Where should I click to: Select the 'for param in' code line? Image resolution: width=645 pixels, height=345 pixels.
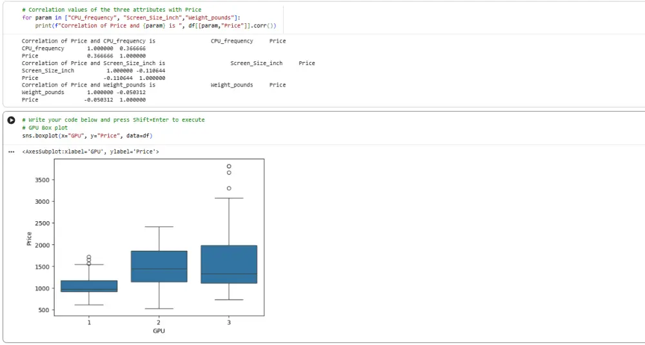click(131, 17)
